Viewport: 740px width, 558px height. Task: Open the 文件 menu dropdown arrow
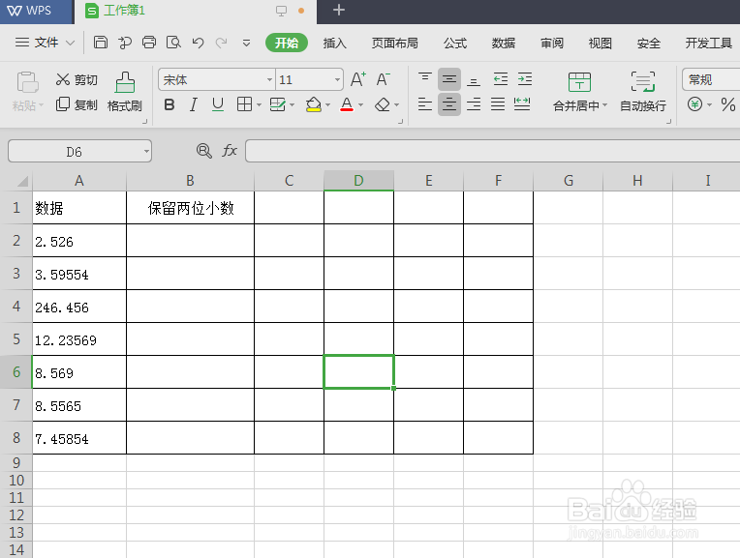(71, 43)
